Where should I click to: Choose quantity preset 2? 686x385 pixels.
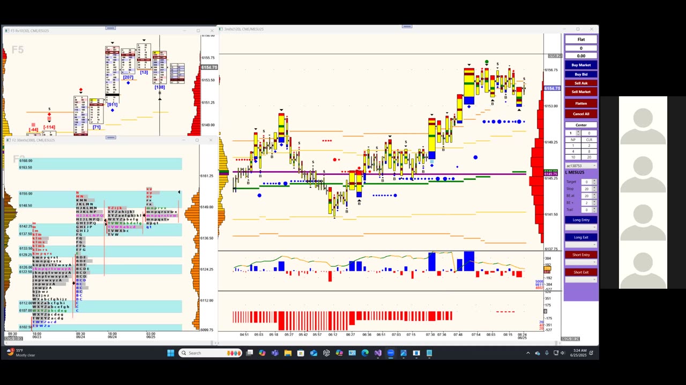click(589, 145)
